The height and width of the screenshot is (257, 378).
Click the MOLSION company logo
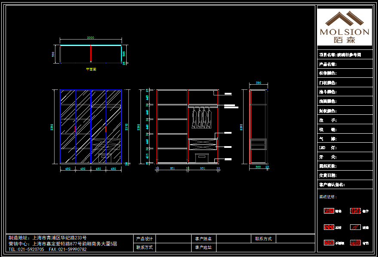[344, 27]
